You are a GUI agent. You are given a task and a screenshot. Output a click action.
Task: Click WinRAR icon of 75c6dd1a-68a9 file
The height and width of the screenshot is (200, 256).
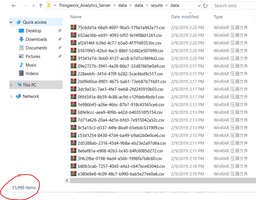coord(74,27)
